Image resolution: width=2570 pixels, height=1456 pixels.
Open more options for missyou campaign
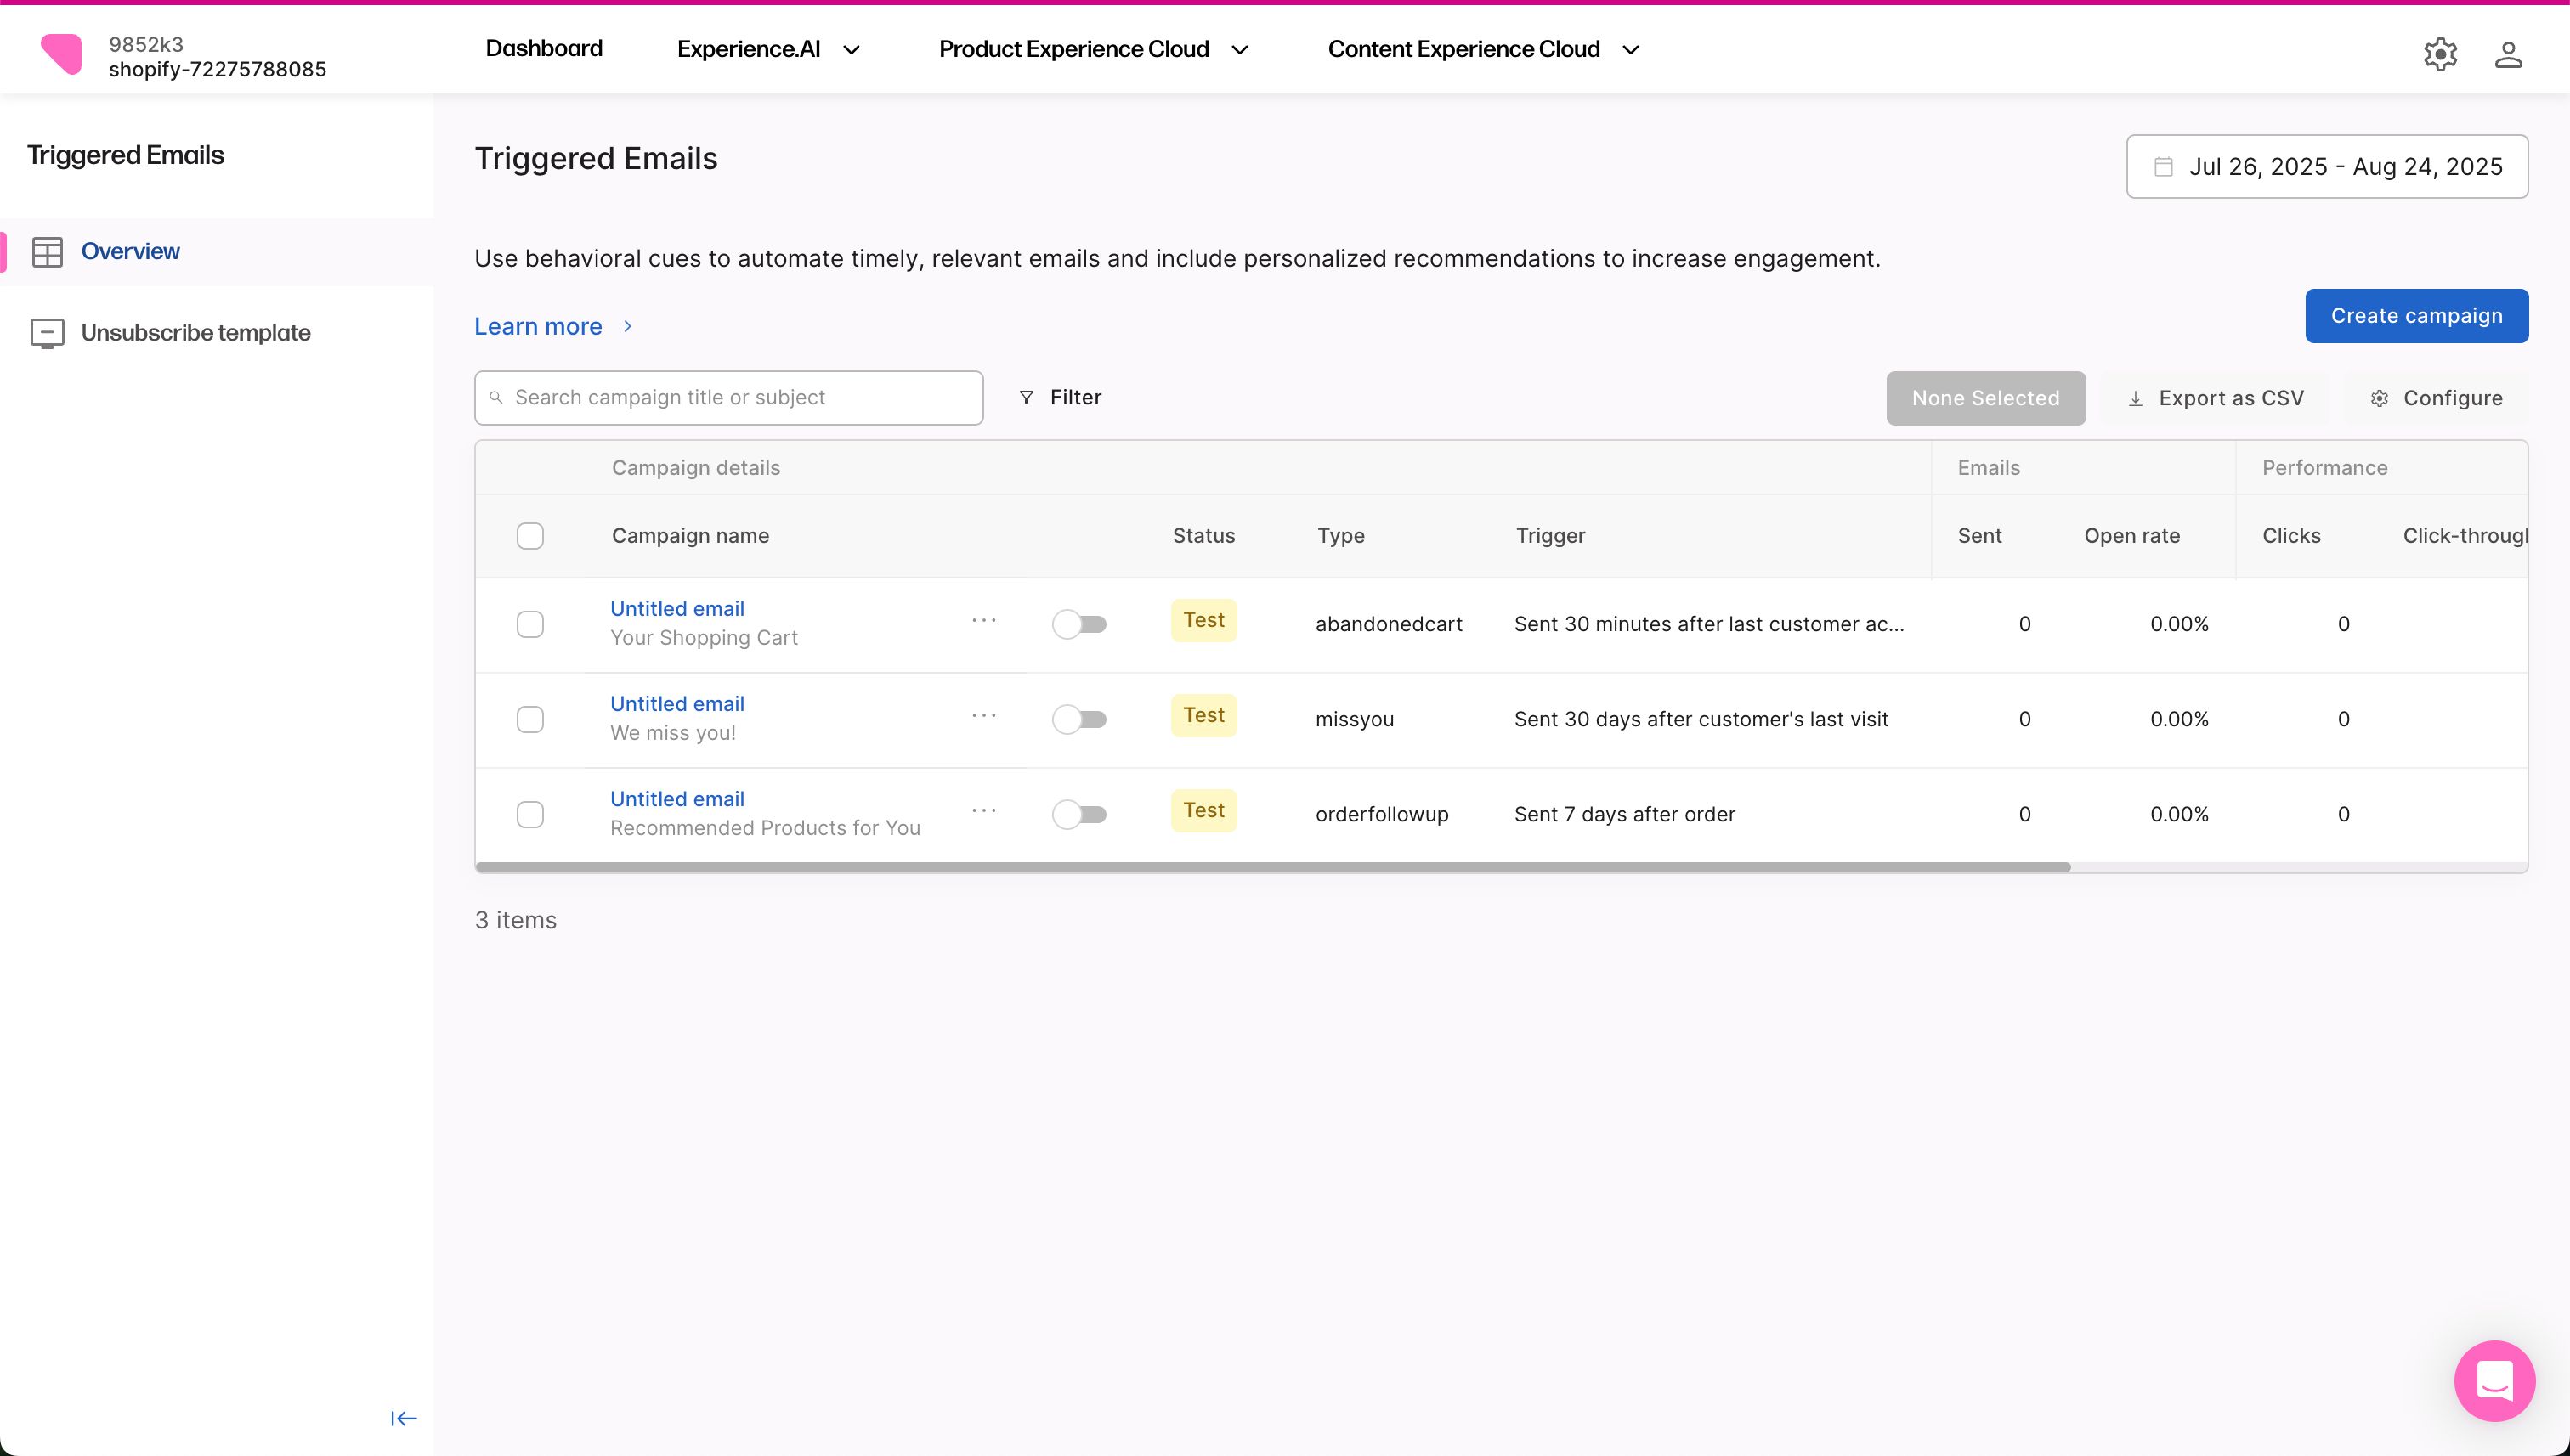pyautogui.click(x=983, y=716)
